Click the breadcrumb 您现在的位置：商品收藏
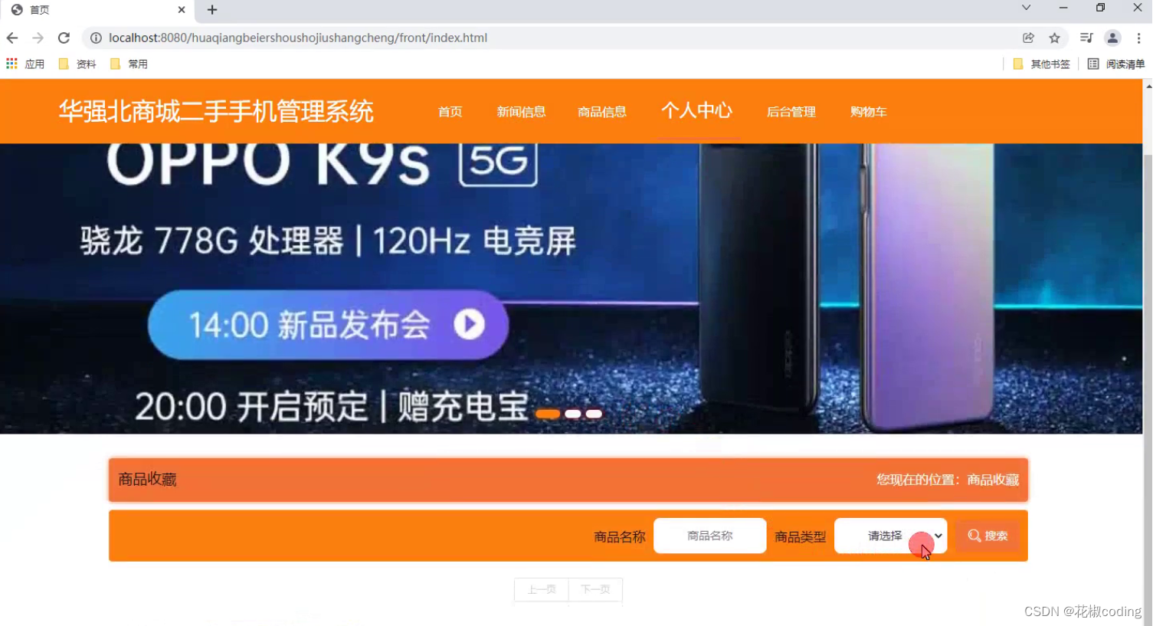The width and height of the screenshot is (1153, 626). pyautogui.click(x=948, y=480)
